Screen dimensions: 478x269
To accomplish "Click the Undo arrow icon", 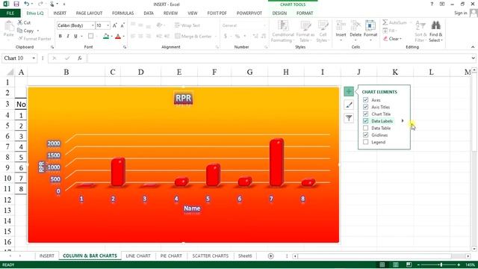I will click(27, 4).
